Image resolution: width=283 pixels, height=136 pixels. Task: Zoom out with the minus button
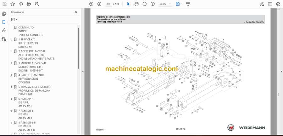144,4
